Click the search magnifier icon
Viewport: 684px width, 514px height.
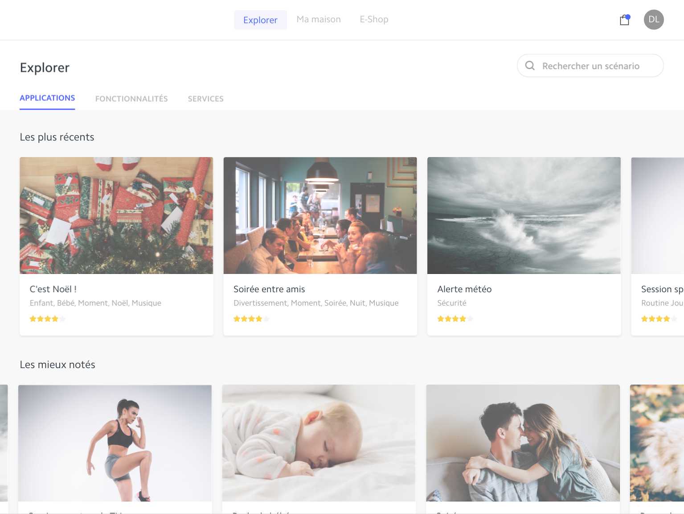pos(530,66)
